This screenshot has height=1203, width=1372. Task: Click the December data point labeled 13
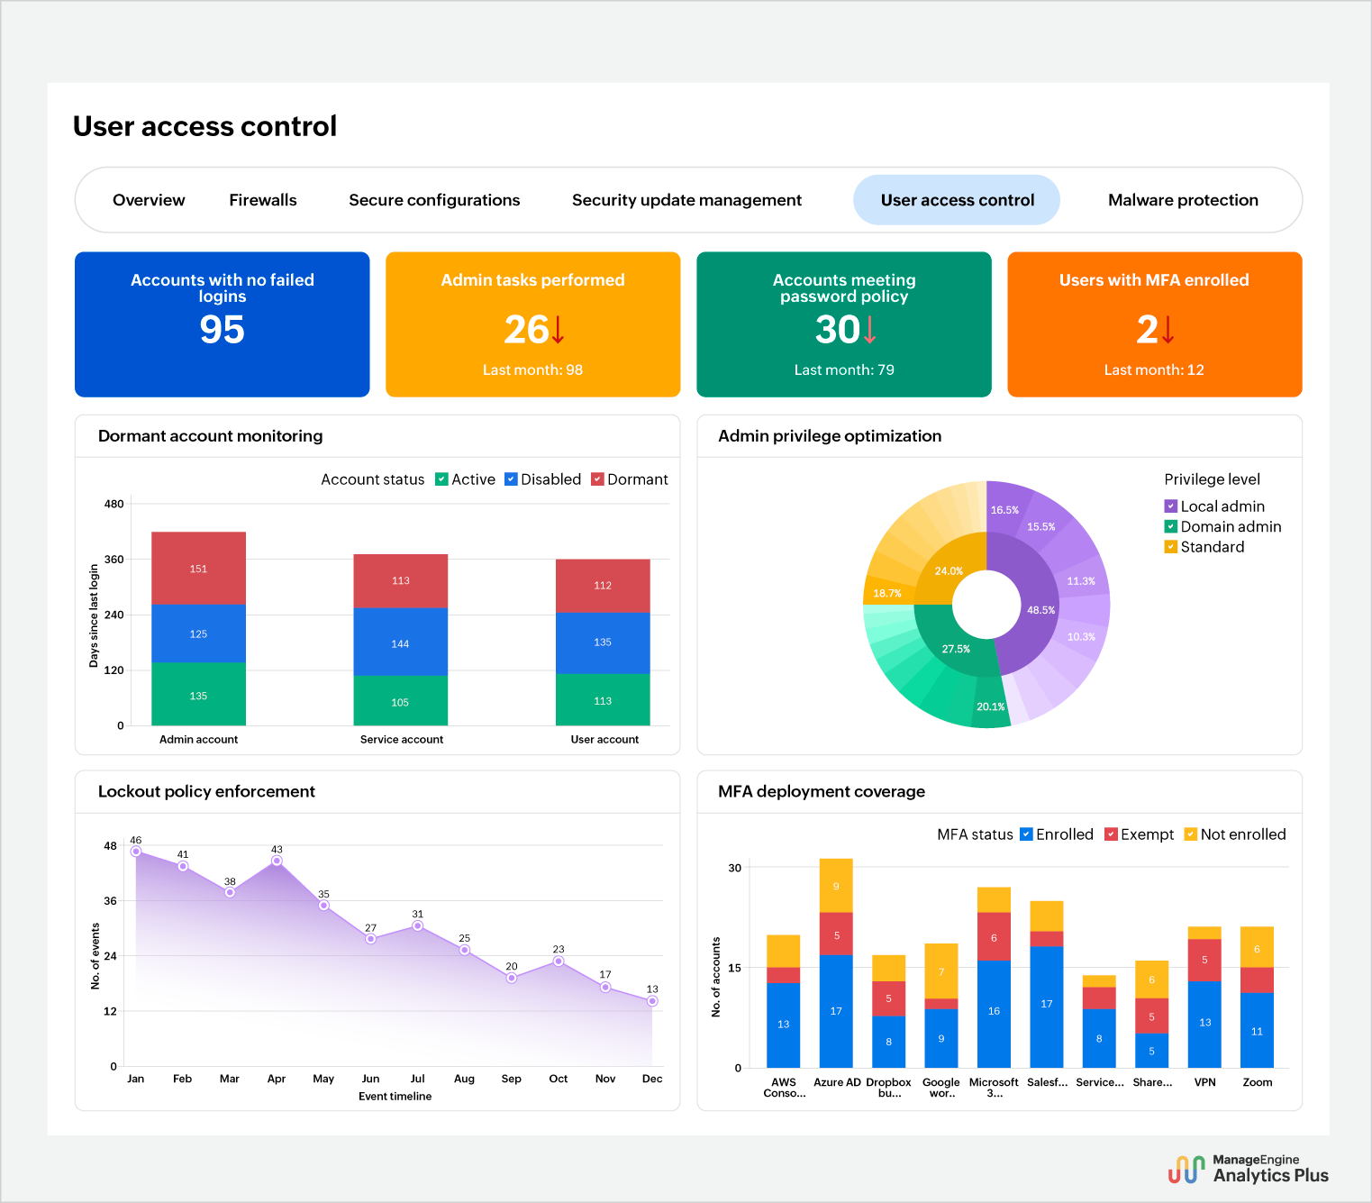pos(652,1001)
